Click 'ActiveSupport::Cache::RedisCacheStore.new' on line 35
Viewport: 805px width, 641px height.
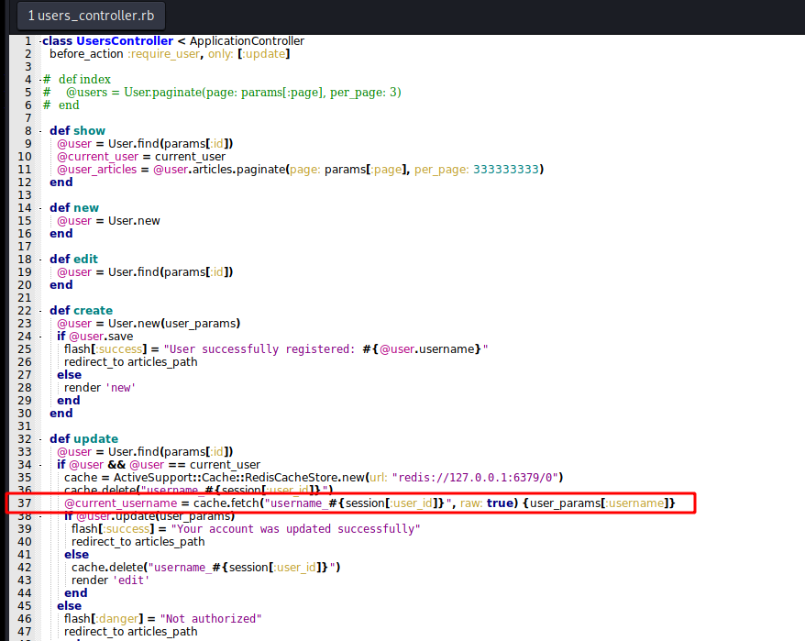point(239,478)
